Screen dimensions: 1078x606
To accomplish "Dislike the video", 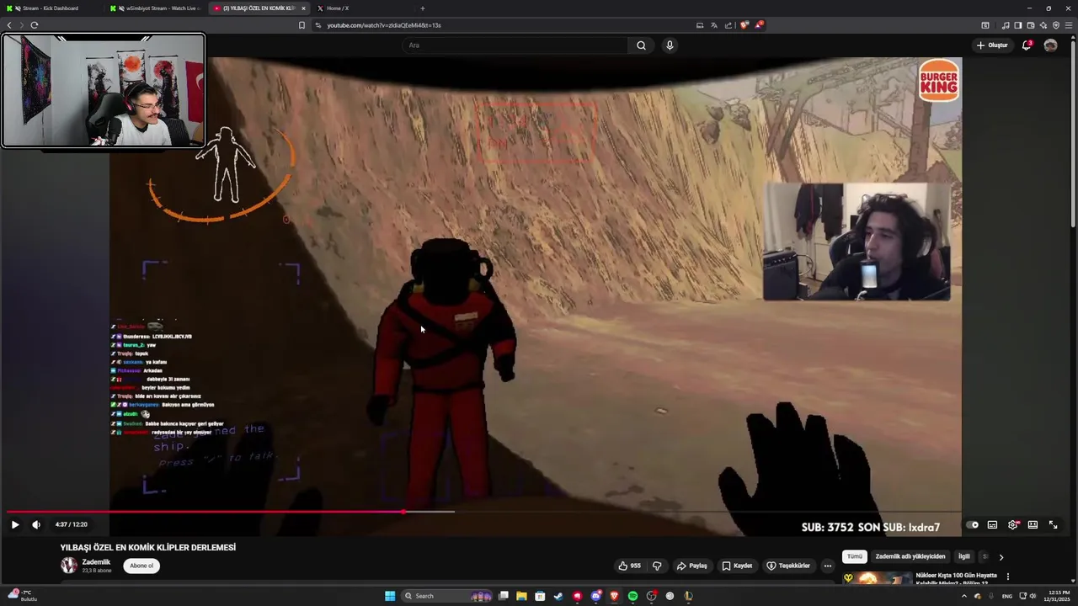I will coord(657,566).
